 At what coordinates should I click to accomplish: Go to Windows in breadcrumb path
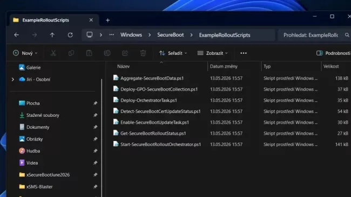[131, 35]
